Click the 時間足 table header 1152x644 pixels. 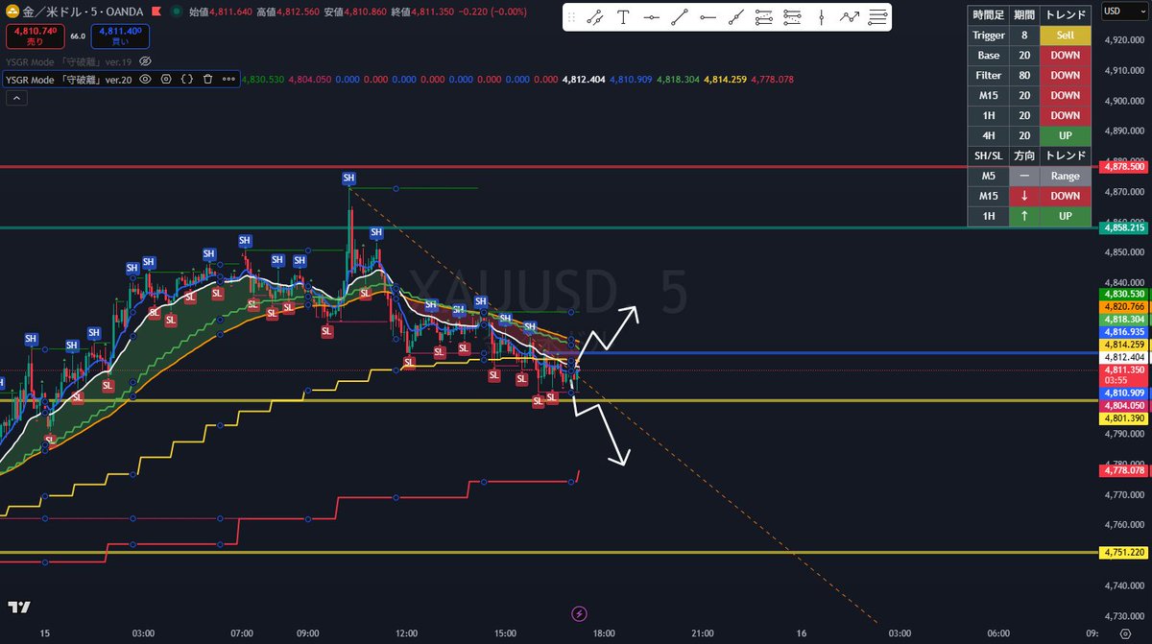989,14
